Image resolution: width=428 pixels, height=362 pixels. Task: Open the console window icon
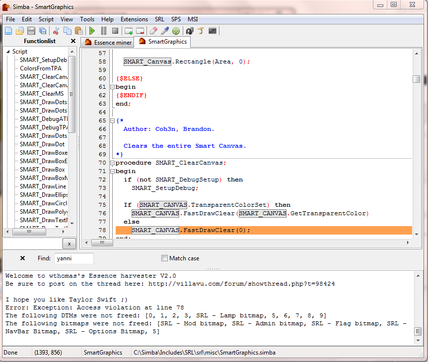click(213, 31)
